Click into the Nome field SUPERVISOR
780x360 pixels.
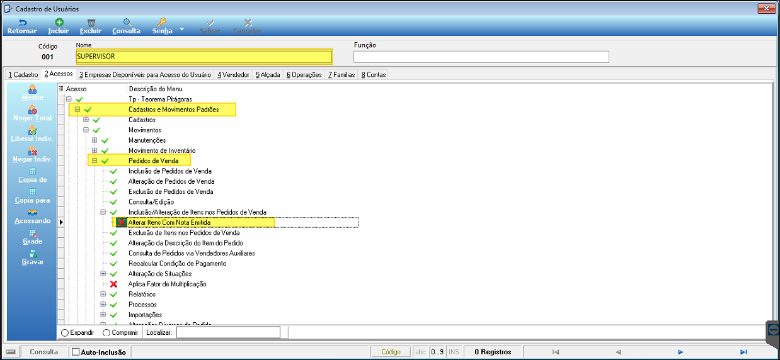pyautogui.click(x=204, y=57)
